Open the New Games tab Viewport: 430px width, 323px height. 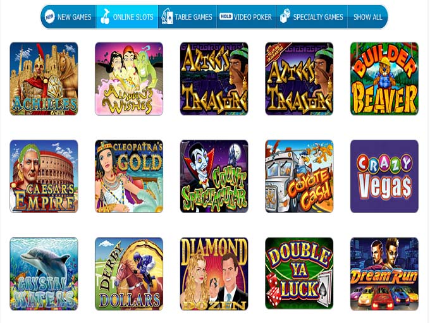point(68,16)
